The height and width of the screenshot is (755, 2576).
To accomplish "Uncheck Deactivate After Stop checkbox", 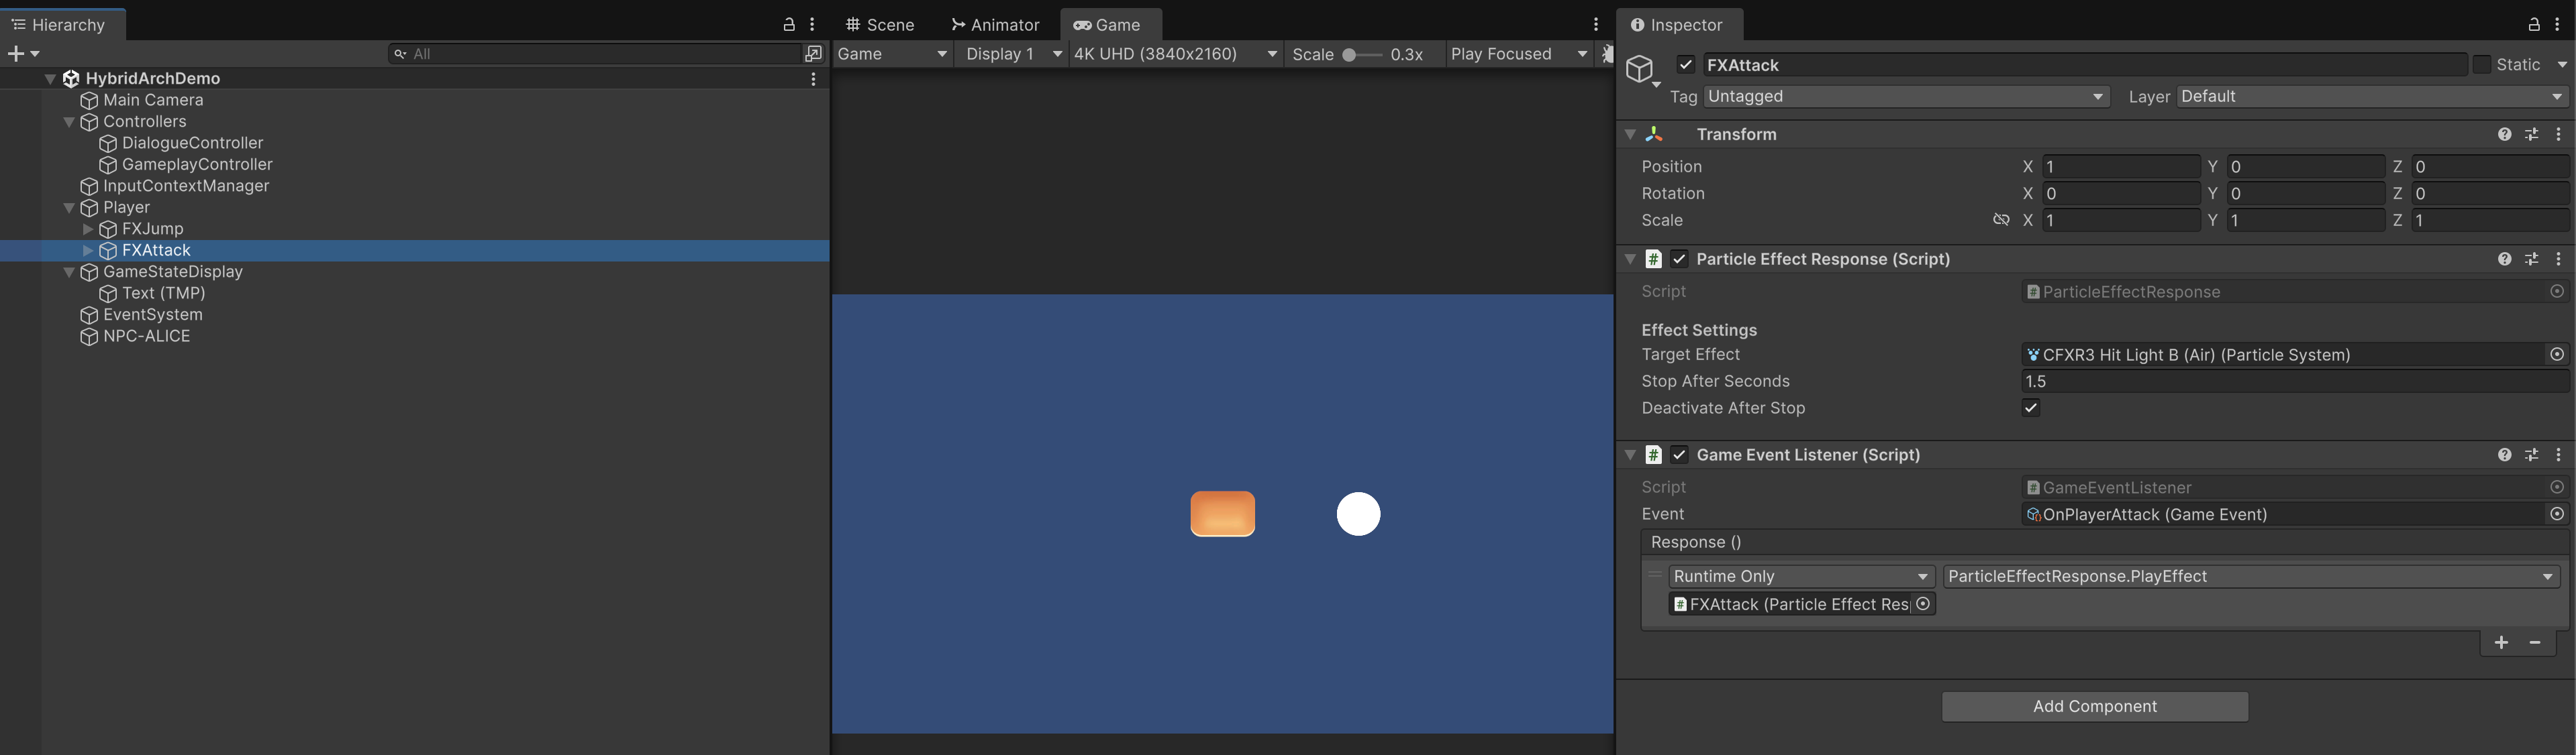I will click(x=2030, y=408).
